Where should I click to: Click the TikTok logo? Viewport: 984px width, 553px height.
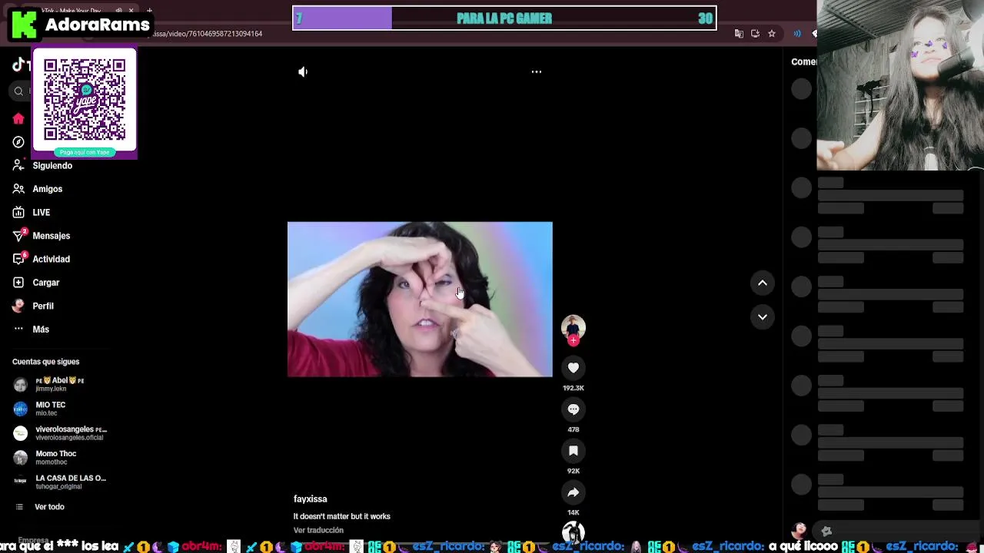[x=20, y=65]
